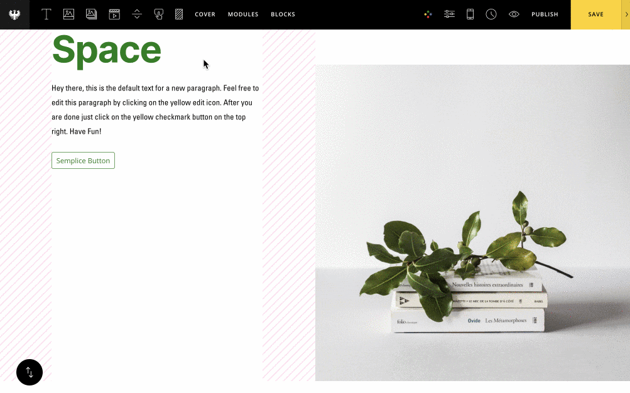Open the Cover settings
630x393 pixels.
205,14
